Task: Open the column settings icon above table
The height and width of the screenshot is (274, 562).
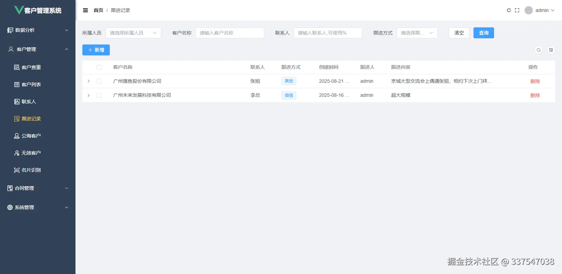Action: (x=551, y=50)
